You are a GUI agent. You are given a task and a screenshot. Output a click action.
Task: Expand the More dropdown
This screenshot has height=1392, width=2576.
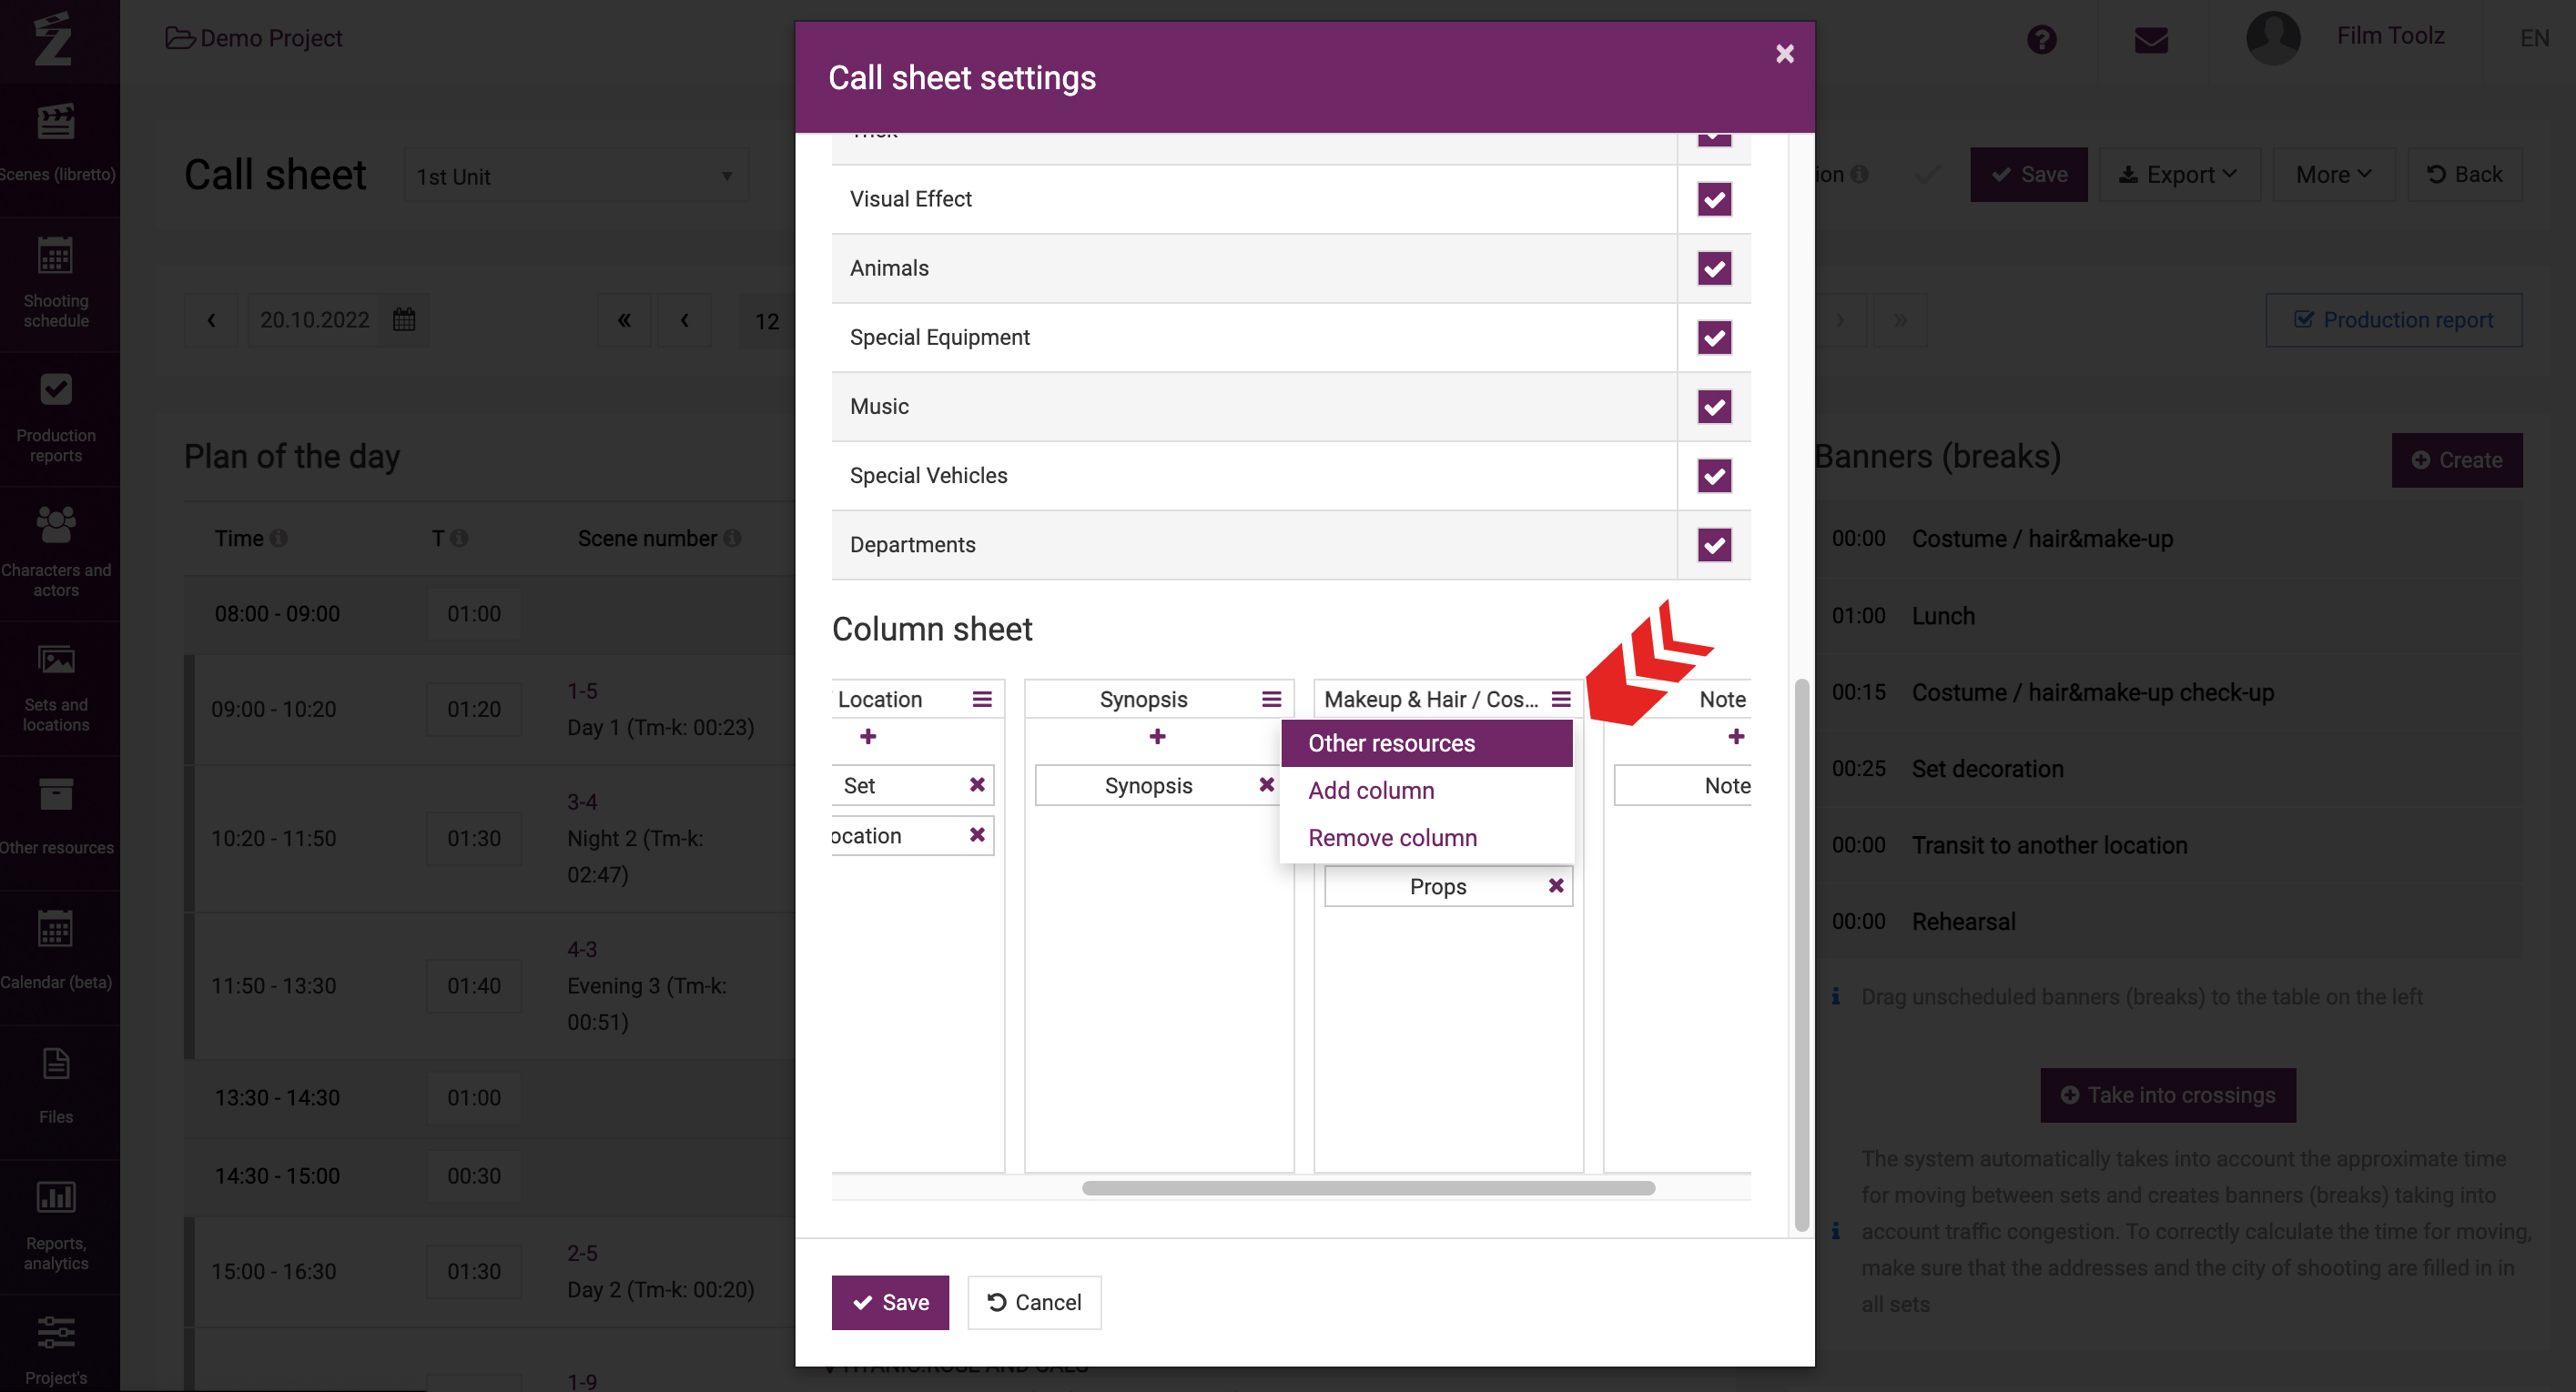(2334, 174)
